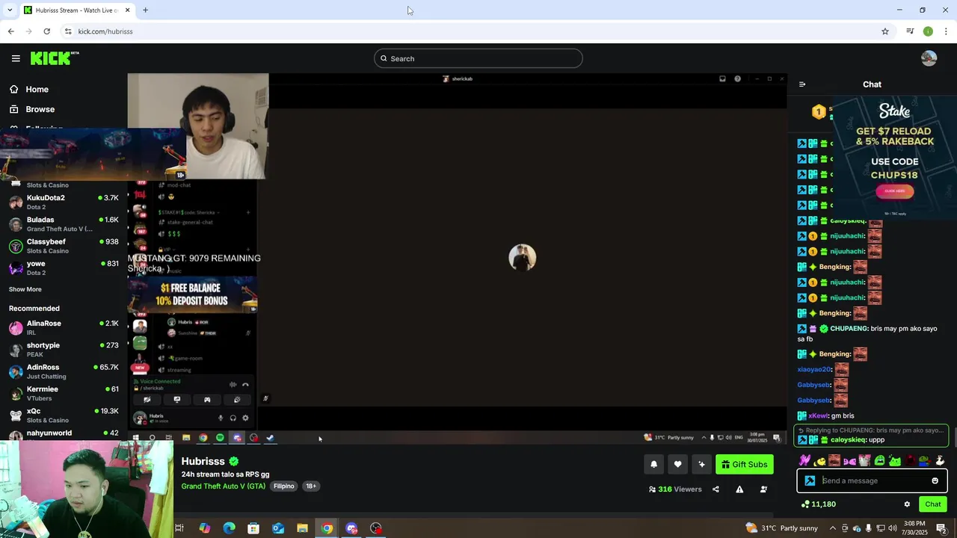
Task: Open the emoji picker in chat input
Action: click(x=935, y=480)
